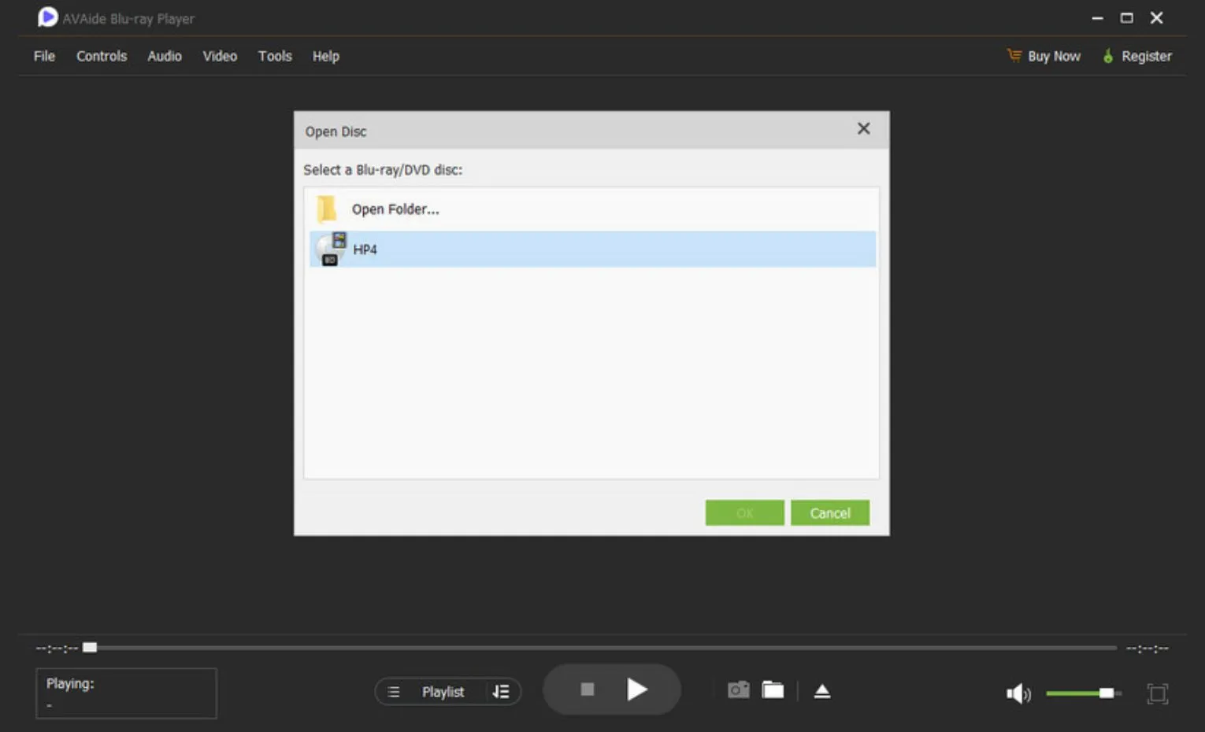Click the Register link
Viewport: 1205px width, 732px height.
click(x=1147, y=56)
